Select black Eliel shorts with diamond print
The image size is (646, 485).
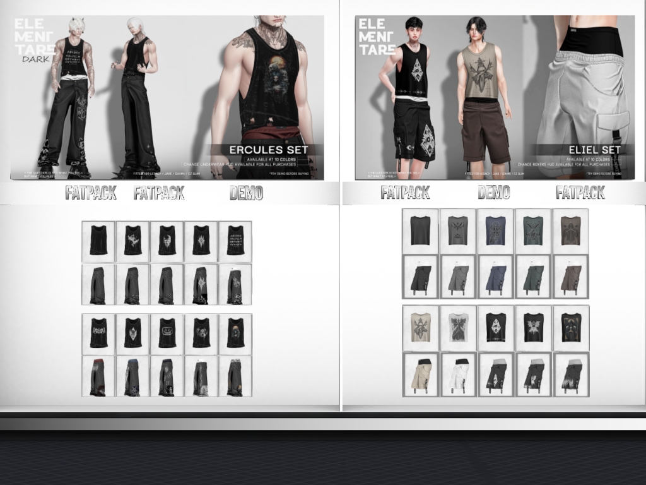495,374
